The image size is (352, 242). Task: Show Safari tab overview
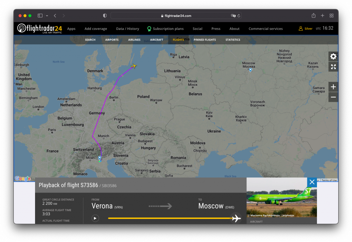tap(331, 15)
